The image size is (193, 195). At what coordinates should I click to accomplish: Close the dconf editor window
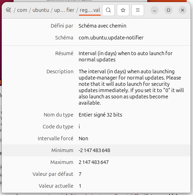(x=183, y=10)
